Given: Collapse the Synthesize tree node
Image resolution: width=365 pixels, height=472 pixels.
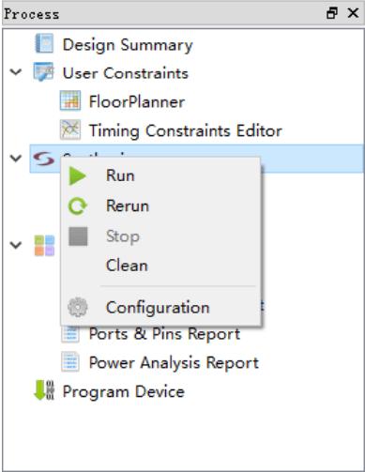Looking at the screenshot, I should coord(16,158).
